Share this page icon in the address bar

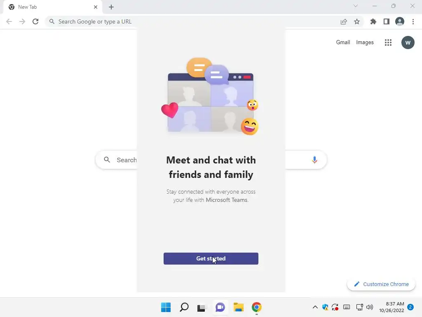[x=344, y=21]
